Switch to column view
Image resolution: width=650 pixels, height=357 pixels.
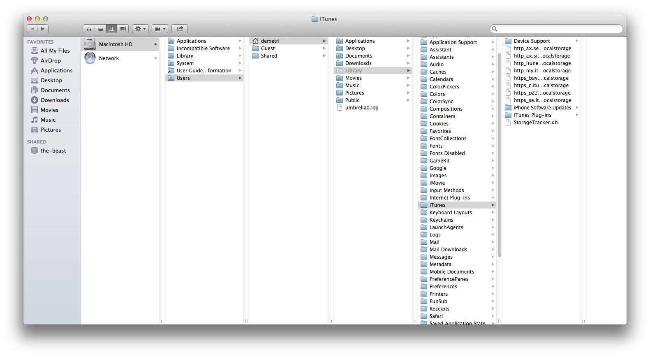[111, 29]
